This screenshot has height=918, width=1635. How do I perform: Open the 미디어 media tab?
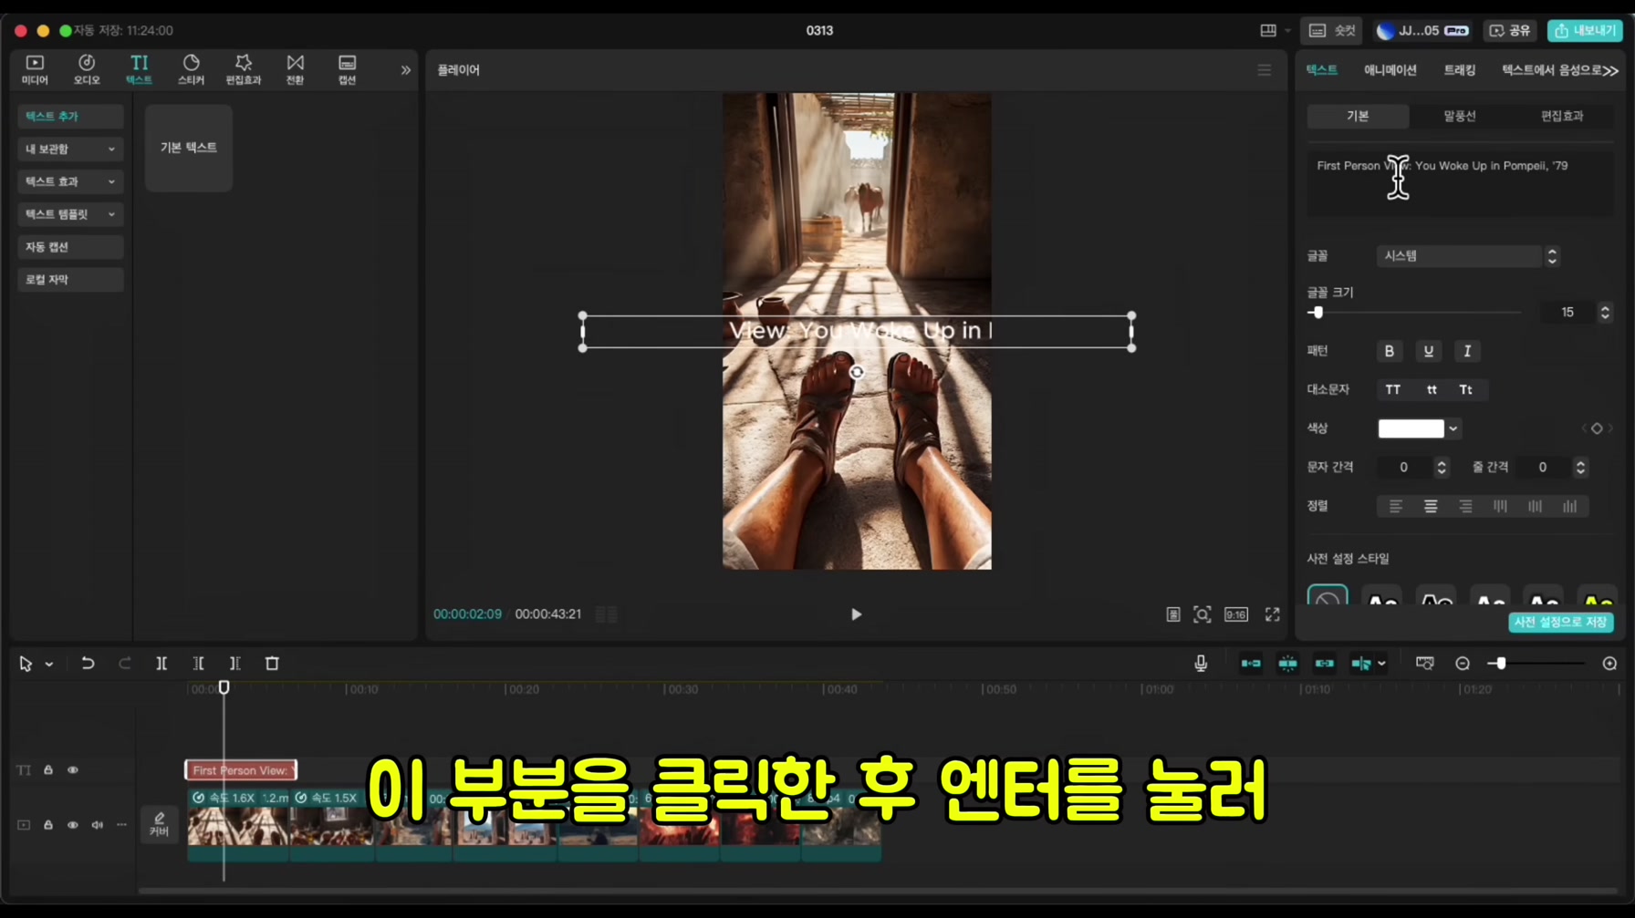coord(35,69)
